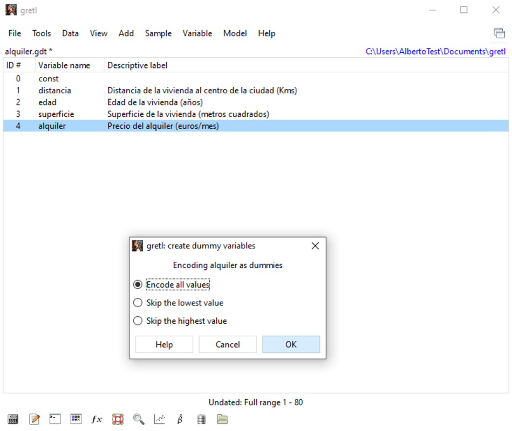Click the C:\Users\AlbertoTest\Documents\gretl path link

[x=435, y=52]
